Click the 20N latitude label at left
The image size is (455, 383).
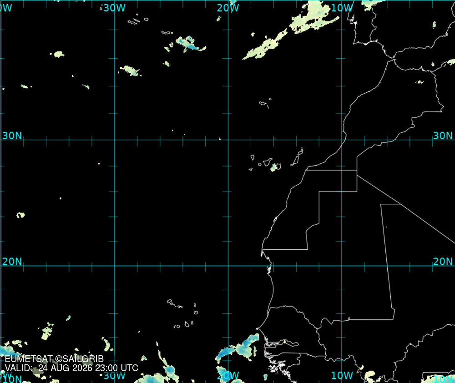(12, 262)
